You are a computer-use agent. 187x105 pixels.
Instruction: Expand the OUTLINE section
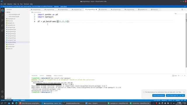[x=9, y=99]
